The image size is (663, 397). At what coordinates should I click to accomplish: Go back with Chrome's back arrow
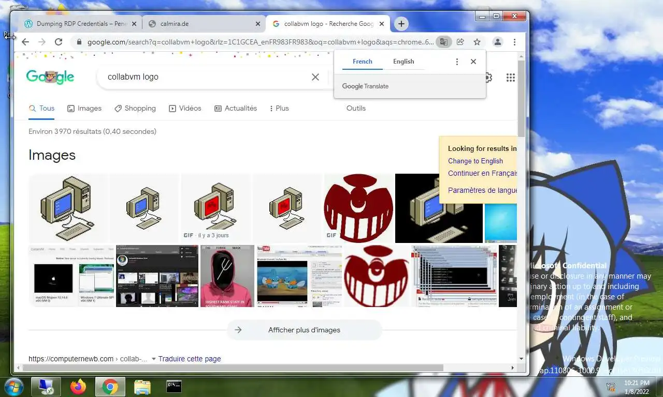click(x=25, y=42)
